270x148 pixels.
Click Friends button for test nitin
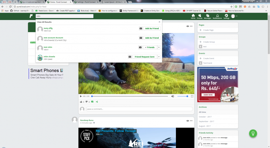point(150,47)
